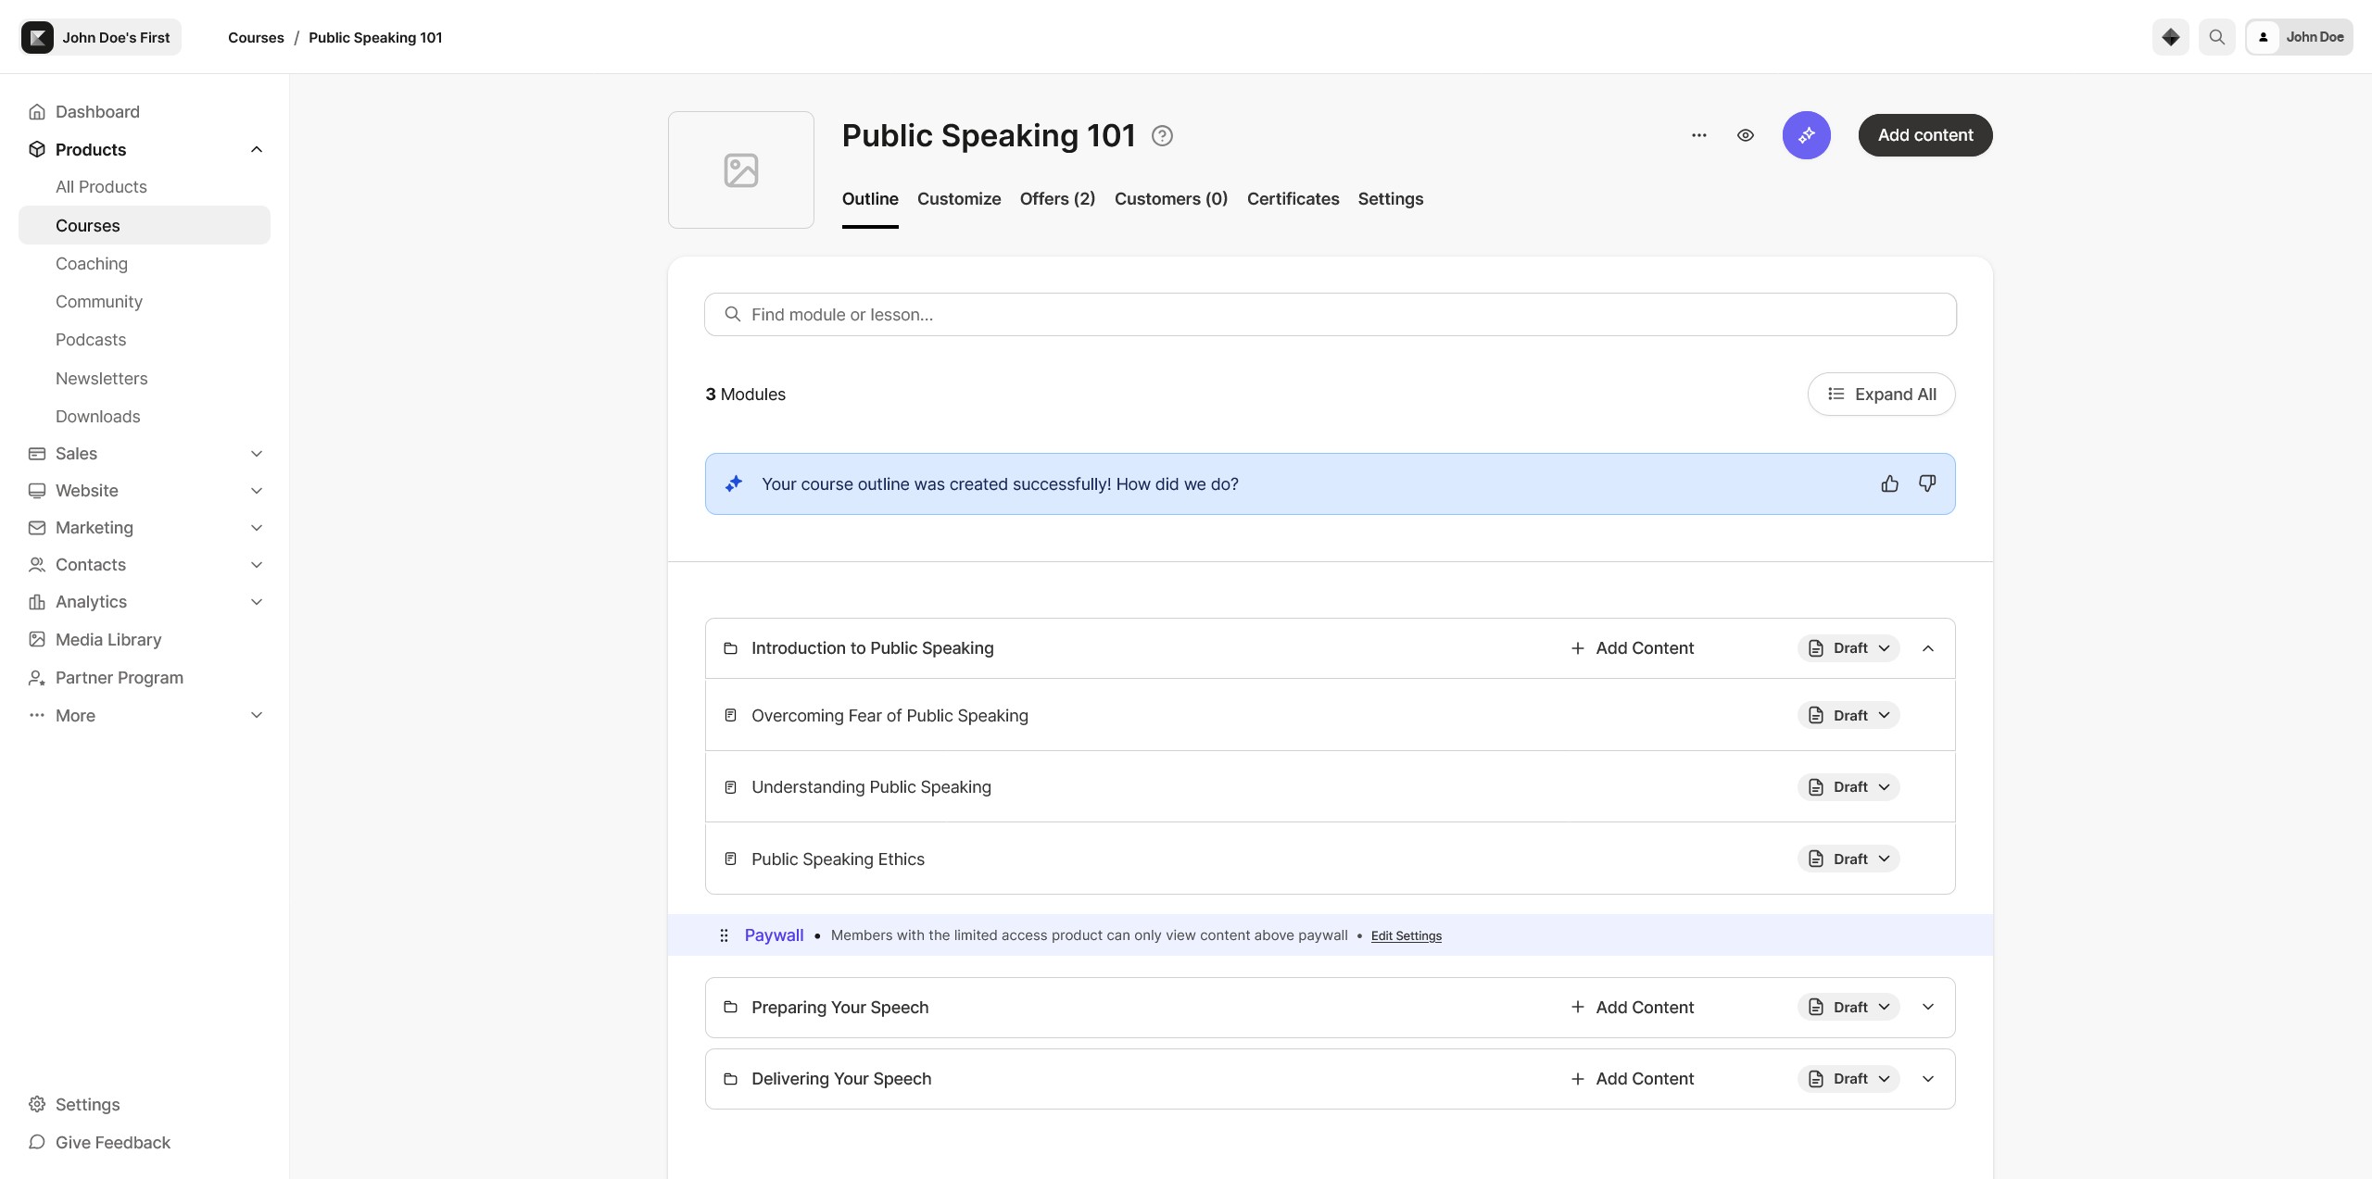Open the diamond upgrade icon in top bar
The width and height of the screenshot is (2372, 1179).
(2170, 37)
